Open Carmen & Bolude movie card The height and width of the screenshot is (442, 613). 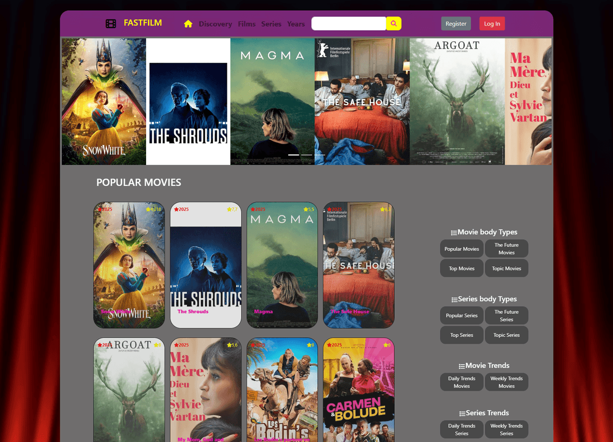(x=359, y=389)
